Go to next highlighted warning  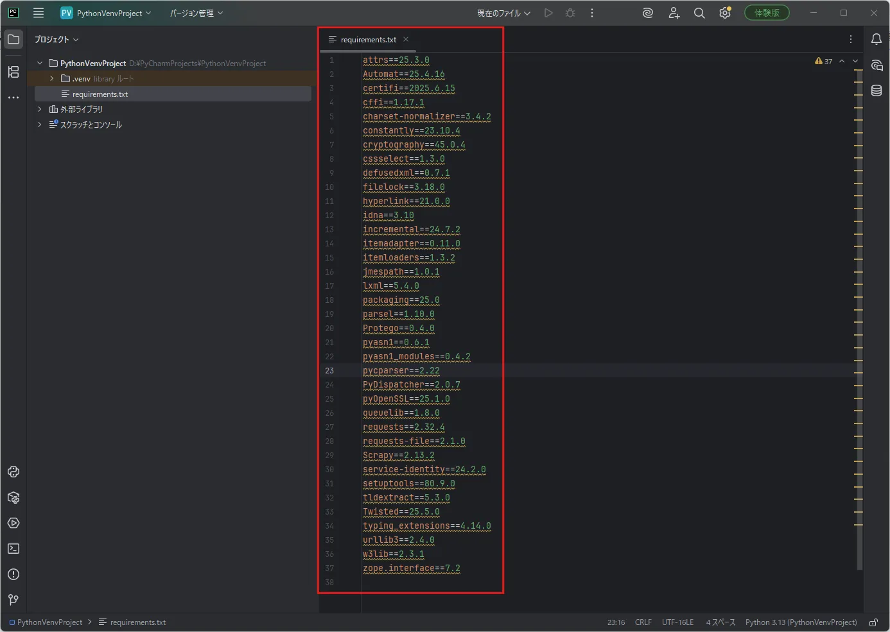[855, 61]
